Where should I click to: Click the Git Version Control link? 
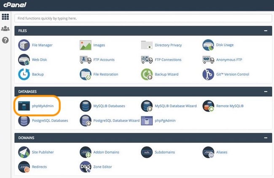coord(233,74)
